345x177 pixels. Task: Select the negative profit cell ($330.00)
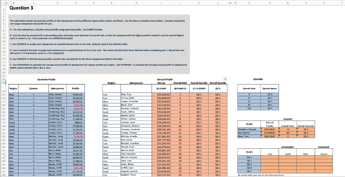[76, 105]
